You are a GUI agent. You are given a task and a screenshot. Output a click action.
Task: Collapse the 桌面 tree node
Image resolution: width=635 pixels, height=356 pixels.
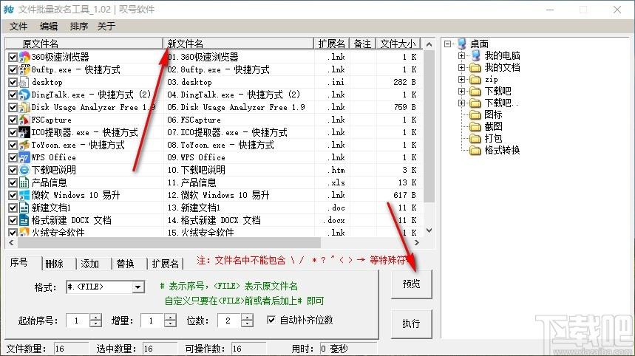pyautogui.click(x=447, y=44)
